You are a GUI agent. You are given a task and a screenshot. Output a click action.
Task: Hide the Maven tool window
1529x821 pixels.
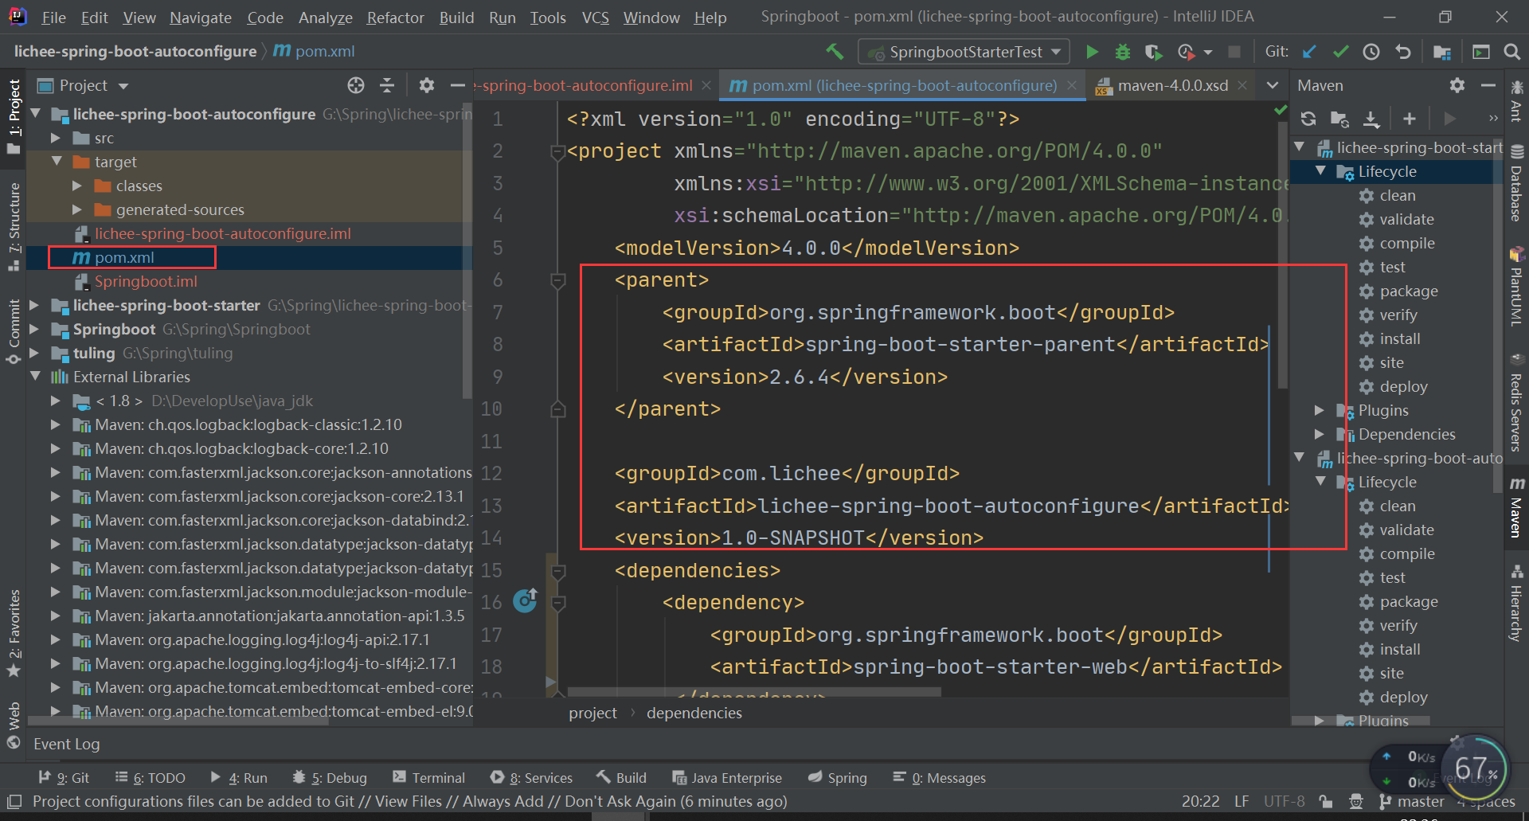coord(1488,85)
